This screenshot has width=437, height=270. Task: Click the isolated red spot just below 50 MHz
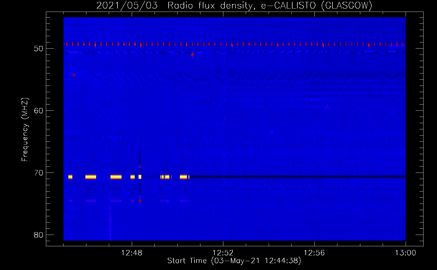pyautogui.click(x=192, y=55)
